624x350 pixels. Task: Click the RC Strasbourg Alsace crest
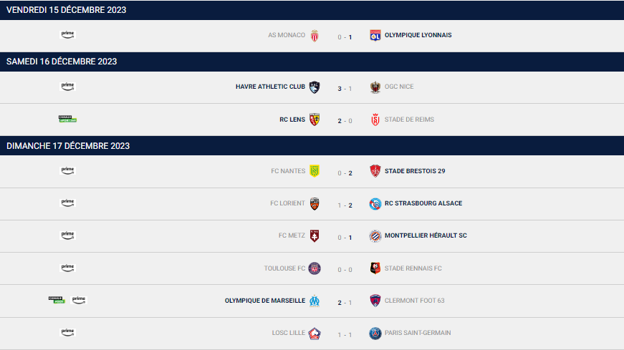coord(374,203)
